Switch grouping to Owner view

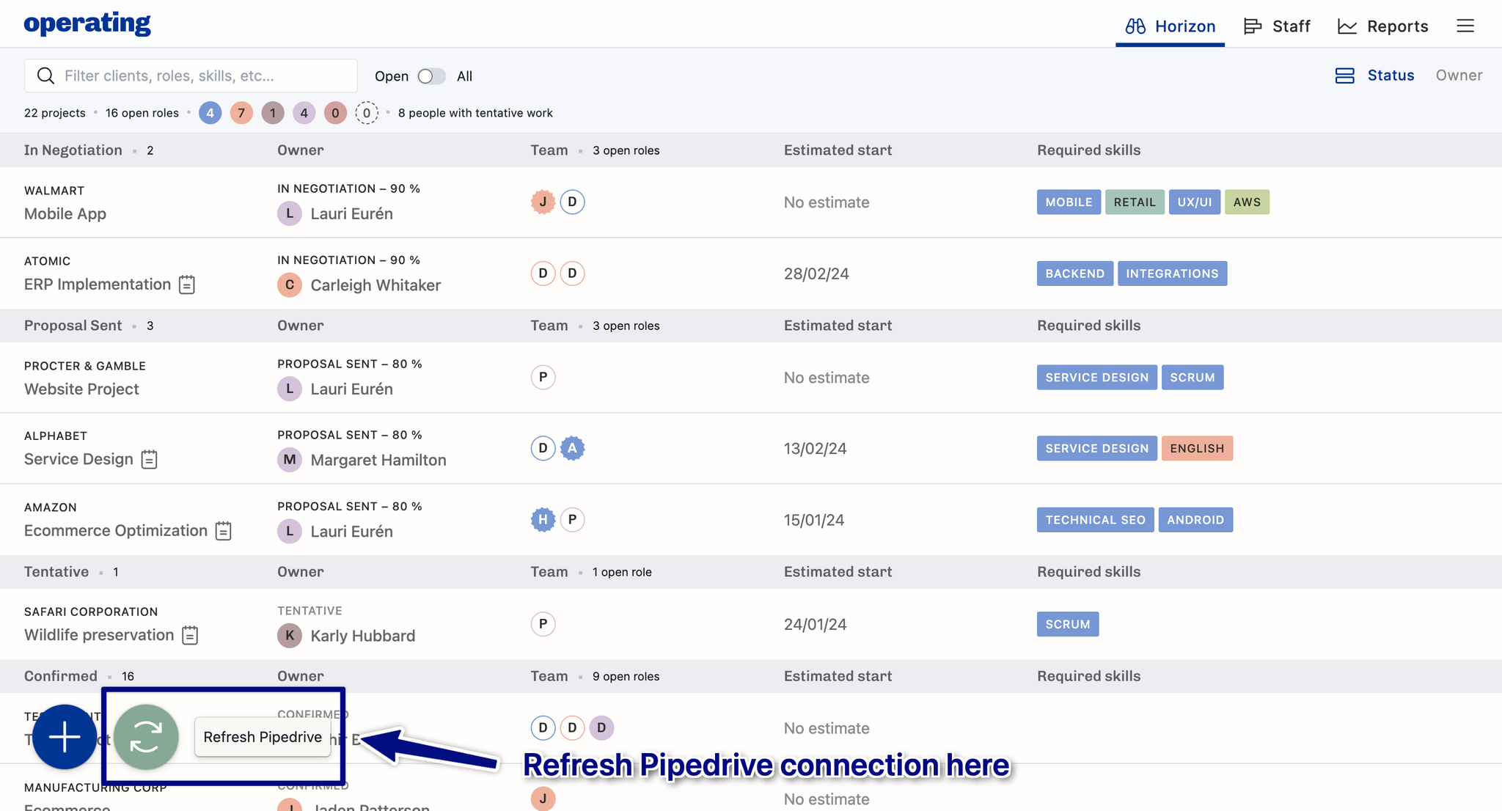(1458, 76)
